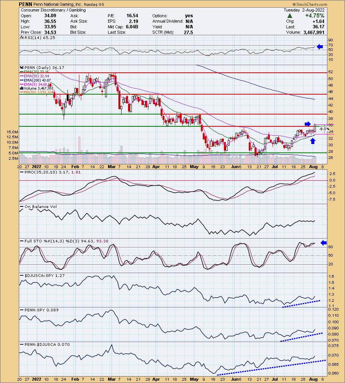Click the $DJUSCA:SPY 1.27 panel label

coord(44,275)
